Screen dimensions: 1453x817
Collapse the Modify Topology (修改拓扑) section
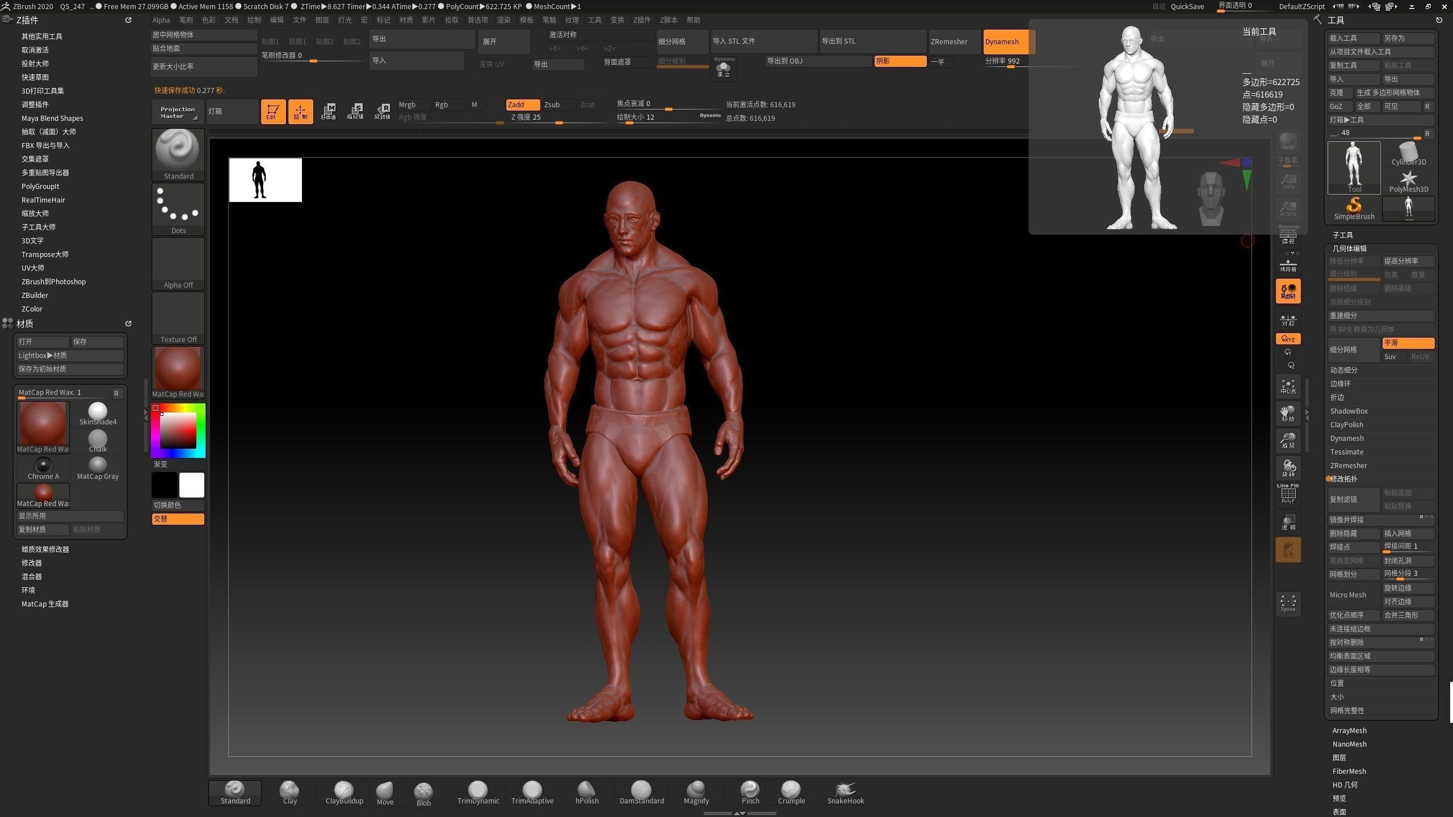pyautogui.click(x=1343, y=479)
